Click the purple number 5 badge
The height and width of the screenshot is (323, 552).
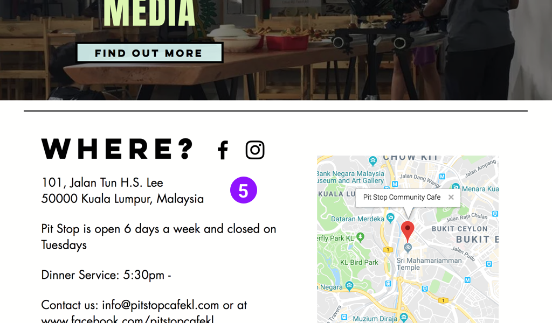tap(244, 190)
